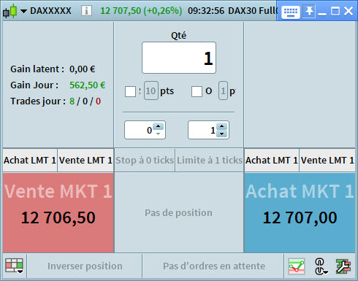
Task: Open the instrument info icon
Action: tap(86, 11)
